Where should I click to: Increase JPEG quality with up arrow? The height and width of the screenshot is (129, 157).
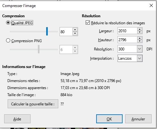click(x=75, y=30)
